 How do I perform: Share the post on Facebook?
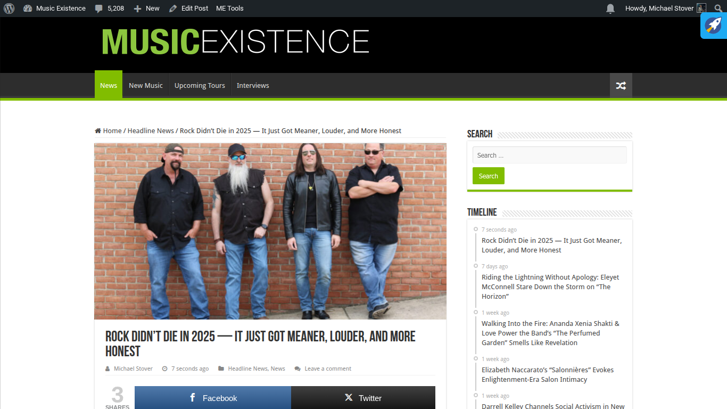point(213,398)
